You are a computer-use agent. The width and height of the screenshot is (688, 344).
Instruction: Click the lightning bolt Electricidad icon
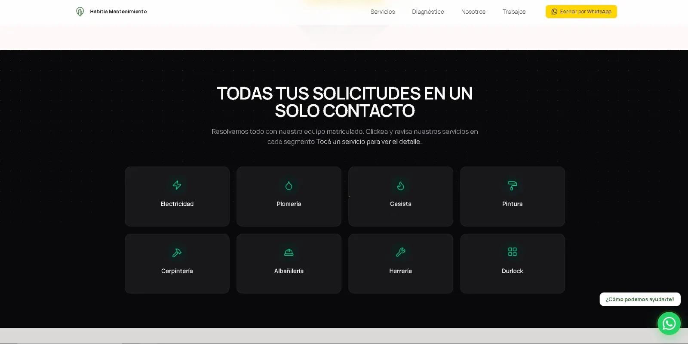click(x=177, y=185)
